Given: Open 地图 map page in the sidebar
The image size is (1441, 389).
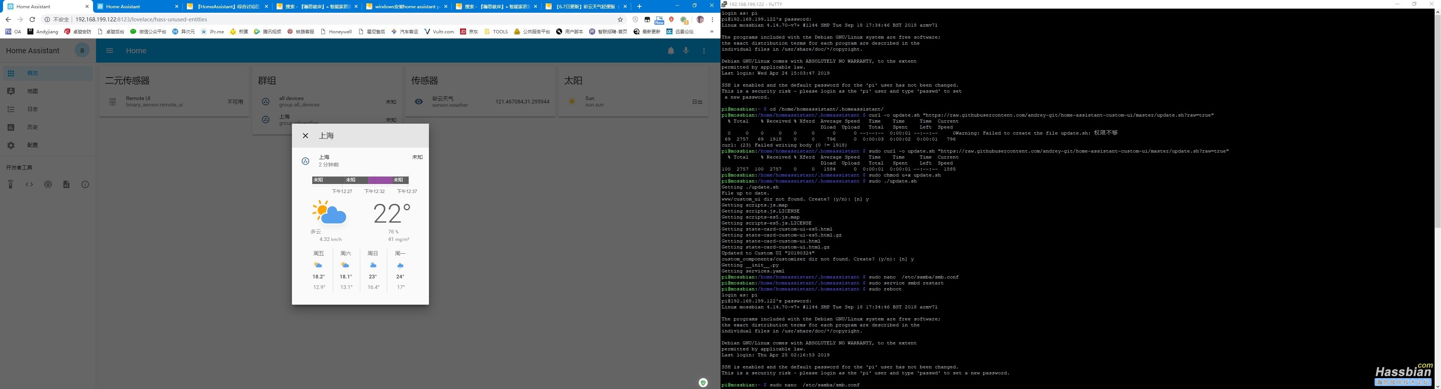Looking at the screenshot, I should point(48,91).
